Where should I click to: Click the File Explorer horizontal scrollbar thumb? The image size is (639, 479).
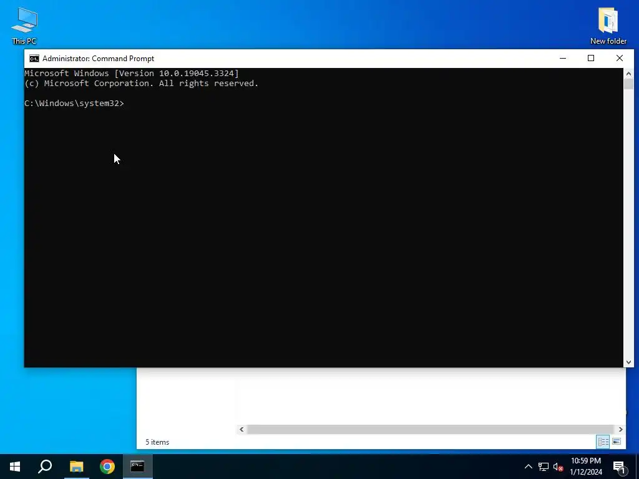tap(431, 429)
